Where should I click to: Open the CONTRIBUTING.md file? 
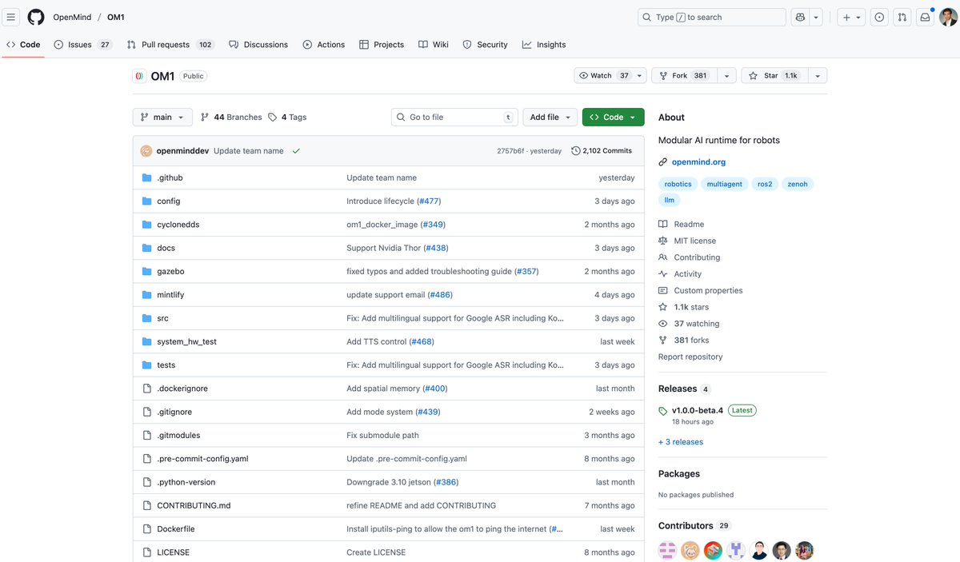point(194,506)
